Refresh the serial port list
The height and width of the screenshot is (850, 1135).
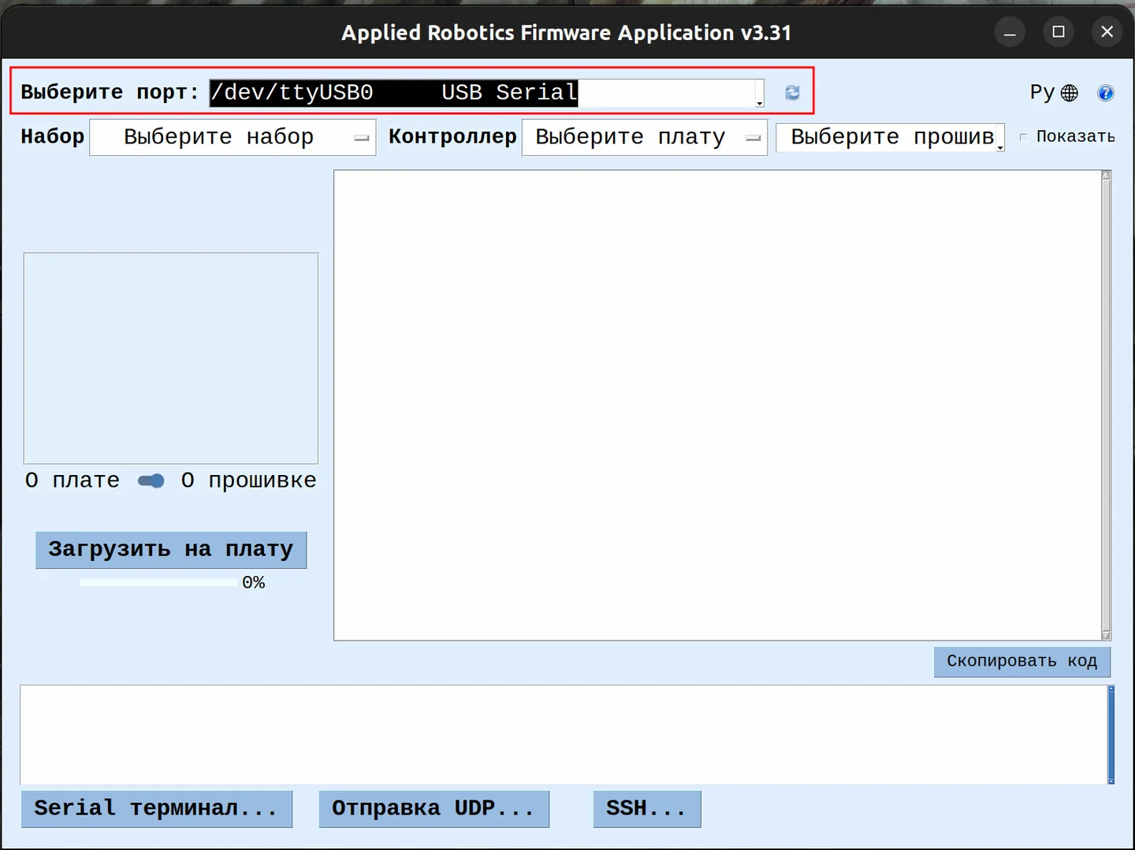point(792,93)
